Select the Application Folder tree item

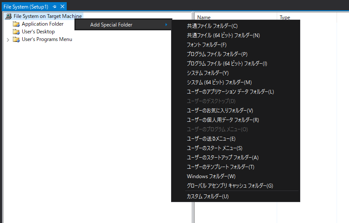point(42,24)
